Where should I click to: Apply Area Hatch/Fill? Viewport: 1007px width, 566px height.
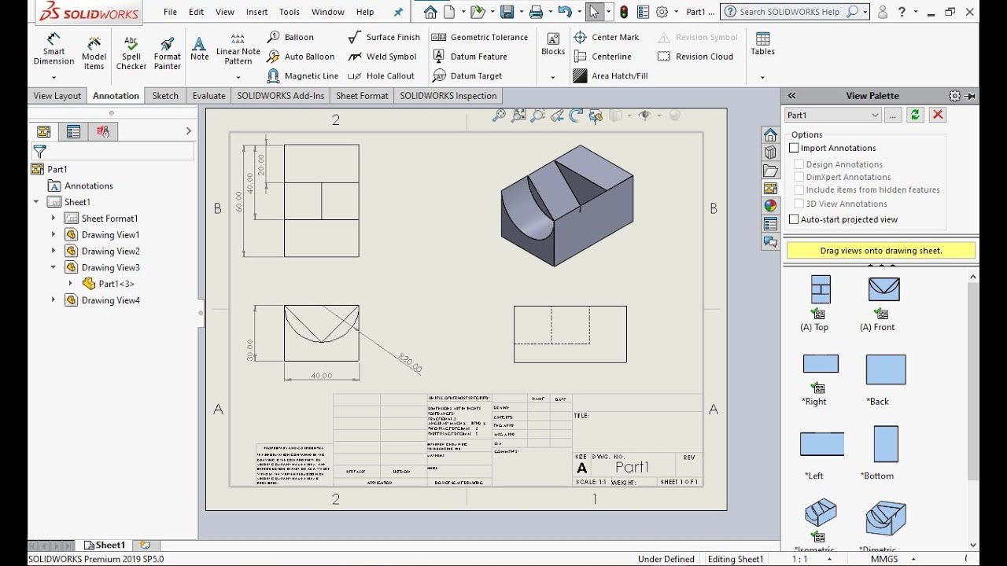click(610, 76)
